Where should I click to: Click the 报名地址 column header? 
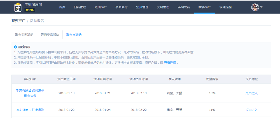(x=252, y=79)
